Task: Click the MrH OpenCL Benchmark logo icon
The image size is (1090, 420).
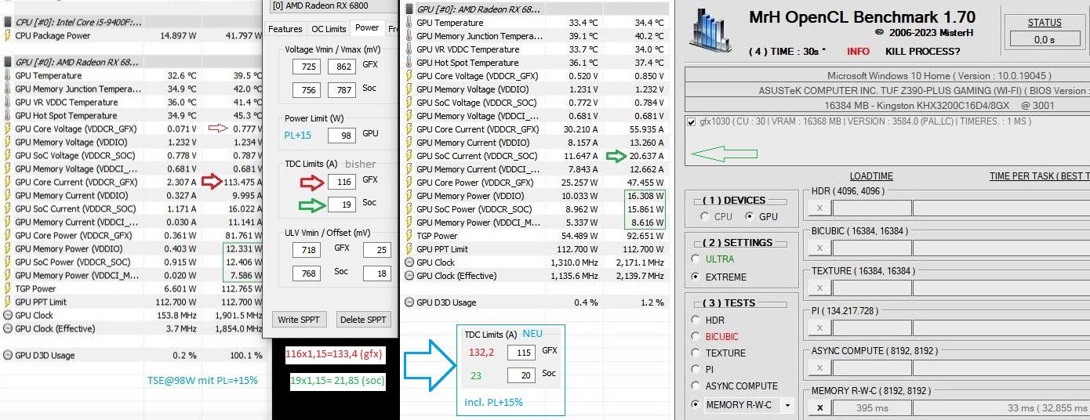Action: click(713, 31)
